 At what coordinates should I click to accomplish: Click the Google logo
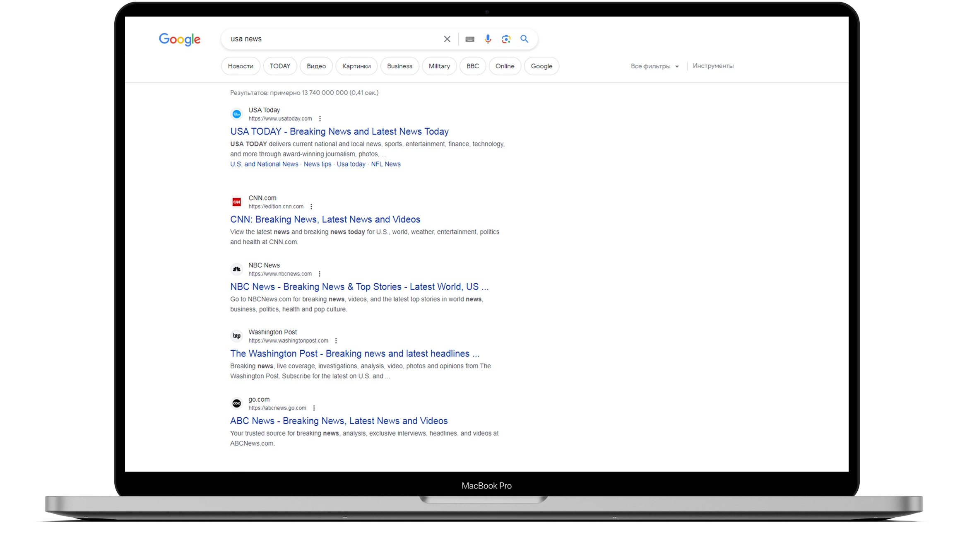180,39
